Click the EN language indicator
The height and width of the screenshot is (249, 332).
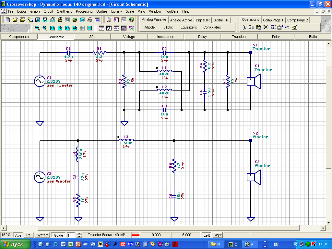pyautogui.click(x=276, y=244)
